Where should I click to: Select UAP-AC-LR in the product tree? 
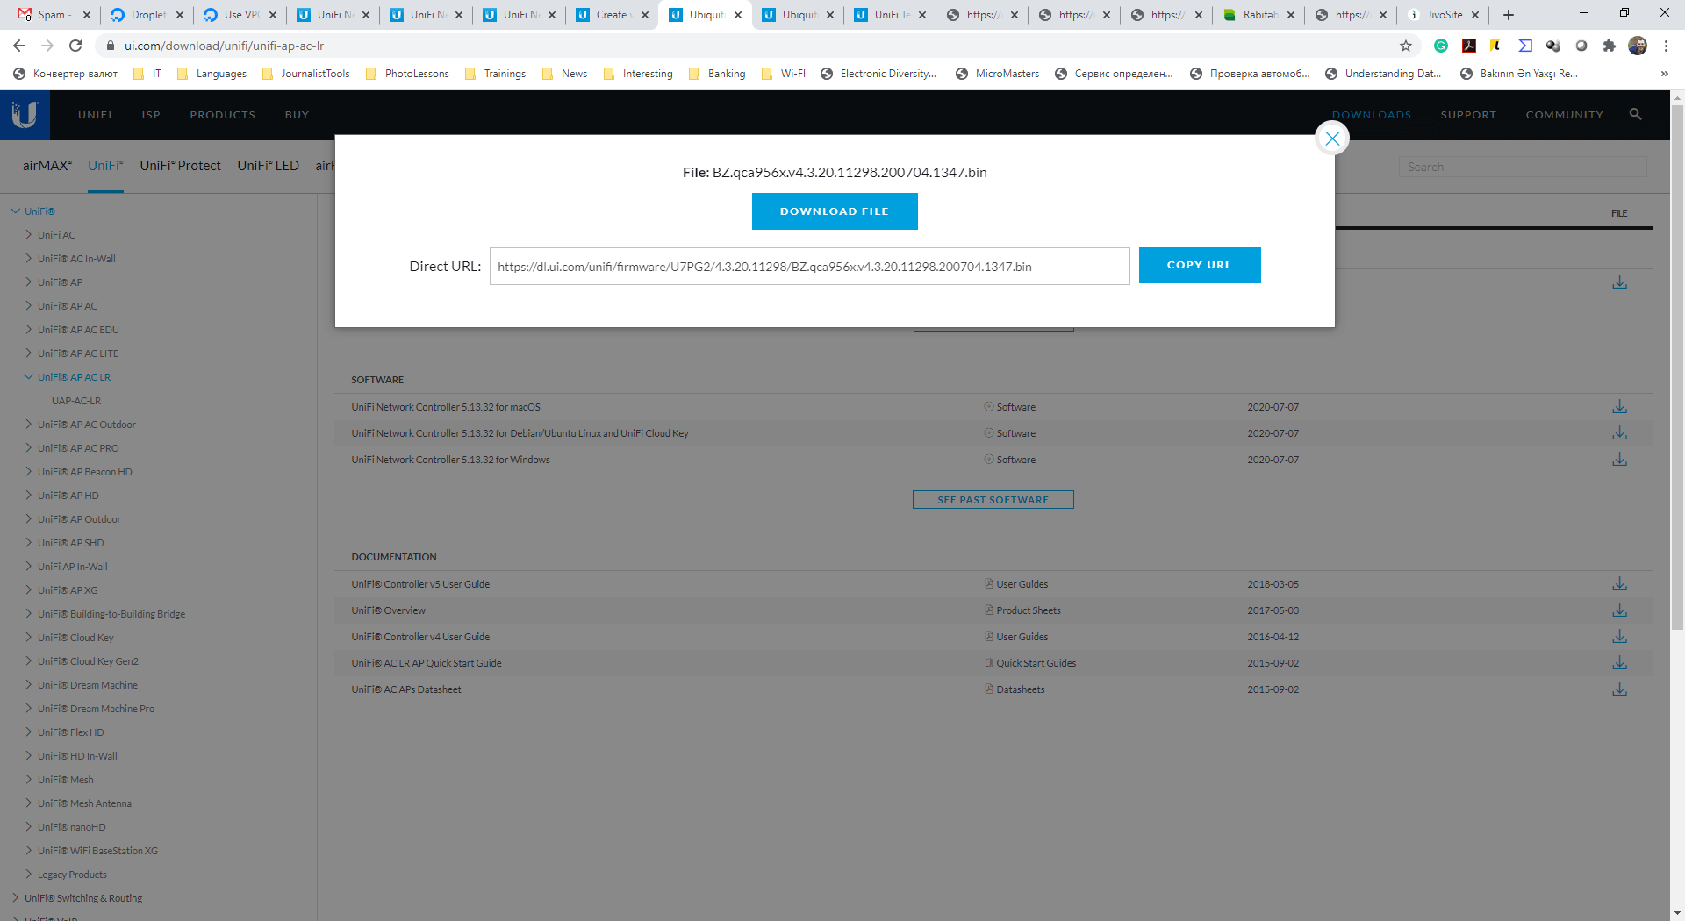(x=76, y=401)
